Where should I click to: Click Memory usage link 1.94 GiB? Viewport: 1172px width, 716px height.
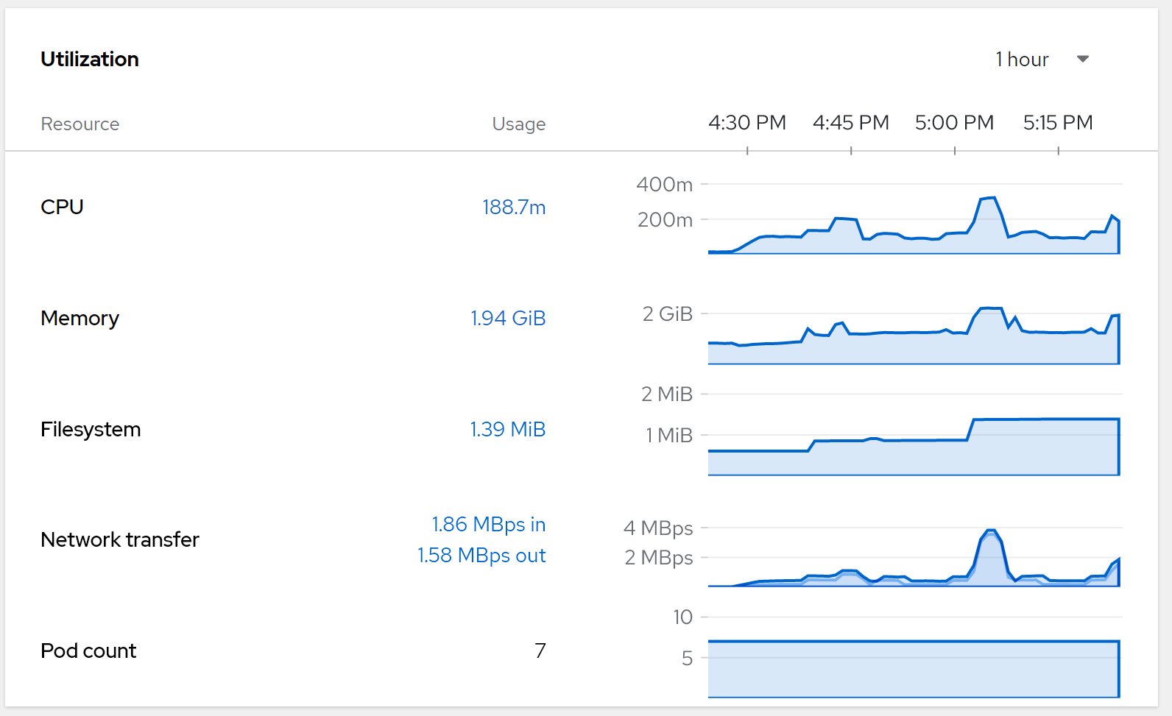(x=507, y=319)
